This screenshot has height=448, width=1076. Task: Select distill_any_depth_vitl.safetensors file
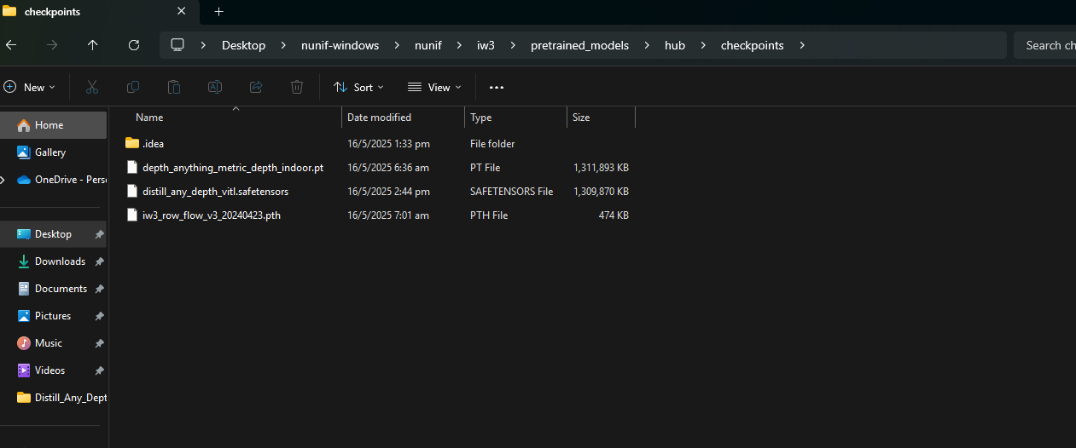pyautogui.click(x=215, y=192)
